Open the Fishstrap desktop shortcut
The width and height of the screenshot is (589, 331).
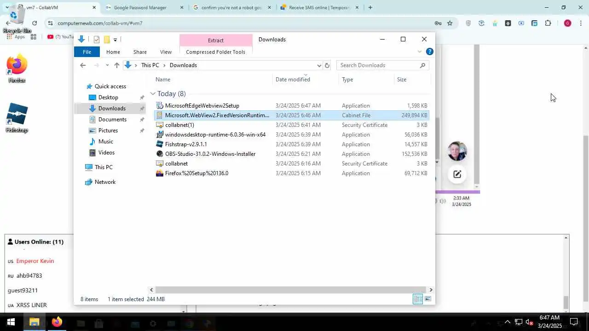[17, 118]
